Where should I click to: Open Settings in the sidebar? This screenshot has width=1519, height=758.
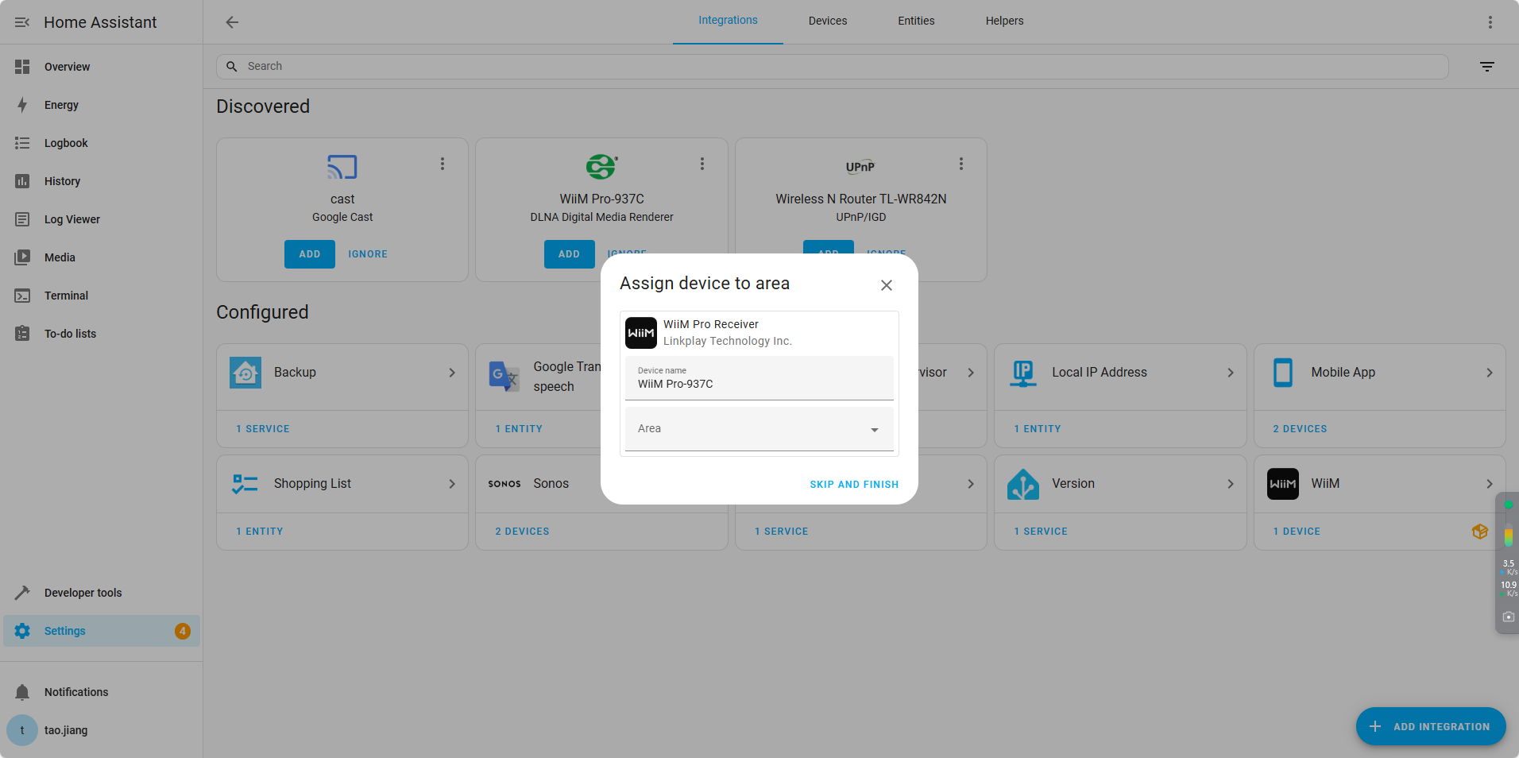click(x=102, y=631)
